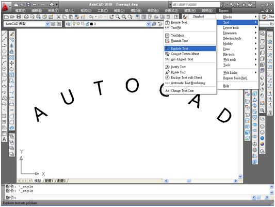Select the Circle draw tool
Image resolution: width=275 pixels, height=207 pixels.
pyautogui.click(x=4, y=69)
